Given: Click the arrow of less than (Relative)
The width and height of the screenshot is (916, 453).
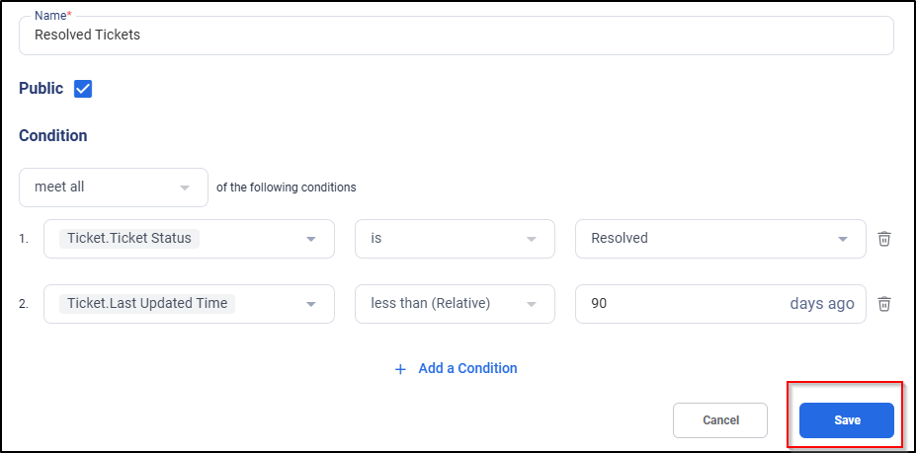Looking at the screenshot, I should [x=531, y=305].
